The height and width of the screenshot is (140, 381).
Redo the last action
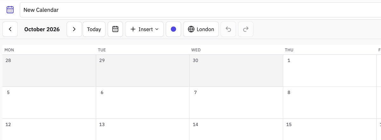(x=246, y=29)
